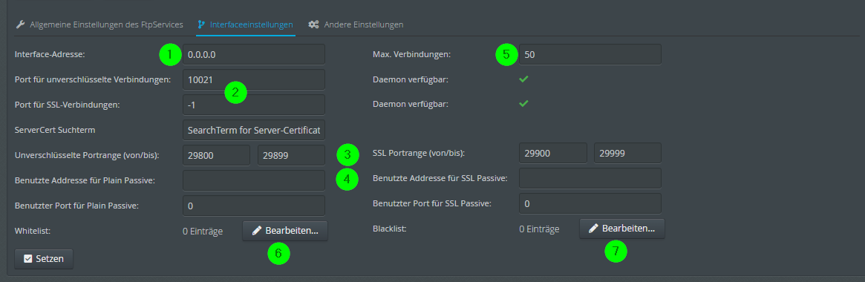Click pencil icon on Blacklist Bearbeiten button
This screenshot has height=282, width=865.
pos(593,229)
